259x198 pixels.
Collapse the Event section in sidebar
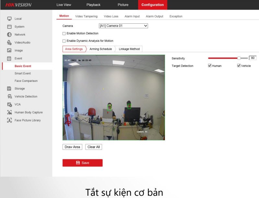coord(18,59)
